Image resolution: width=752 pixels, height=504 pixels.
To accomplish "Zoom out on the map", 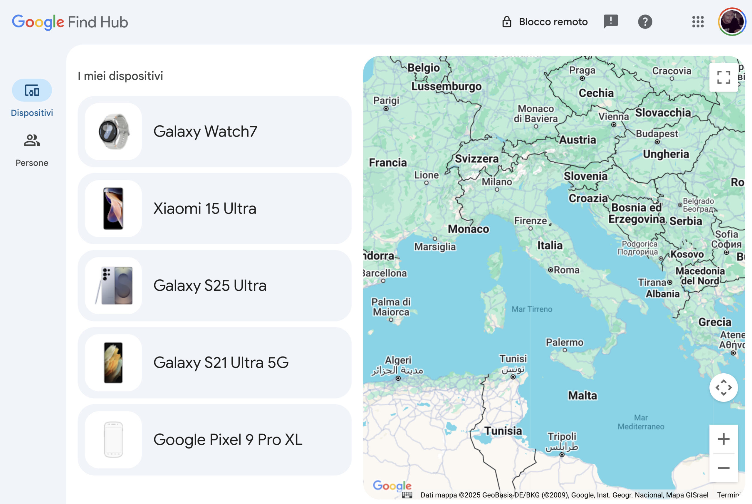I will pos(724,468).
